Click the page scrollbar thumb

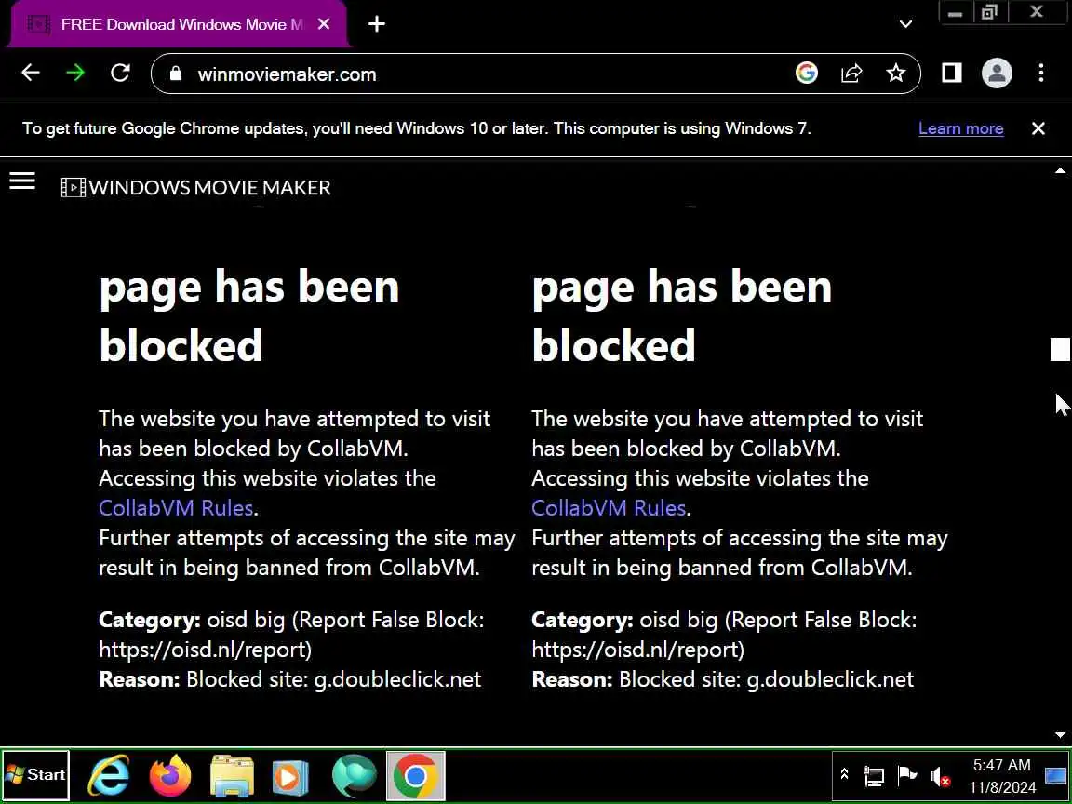(1060, 349)
